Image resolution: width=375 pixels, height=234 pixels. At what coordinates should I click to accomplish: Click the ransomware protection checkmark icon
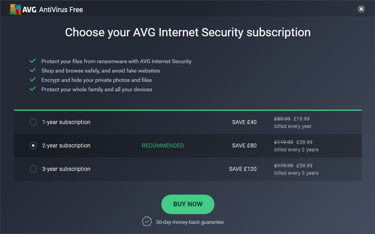[33, 61]
